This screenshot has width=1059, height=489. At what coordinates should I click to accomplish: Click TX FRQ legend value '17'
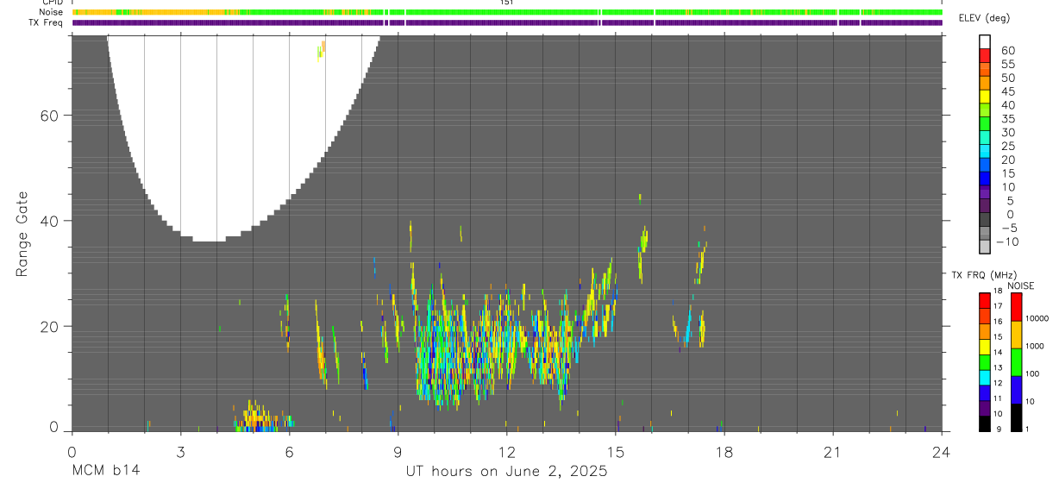pos(998,306)
